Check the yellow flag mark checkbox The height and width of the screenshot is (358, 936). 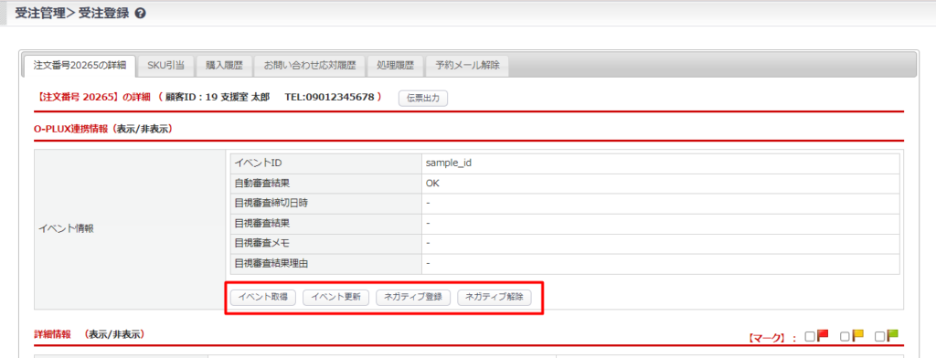coord(845,336)
